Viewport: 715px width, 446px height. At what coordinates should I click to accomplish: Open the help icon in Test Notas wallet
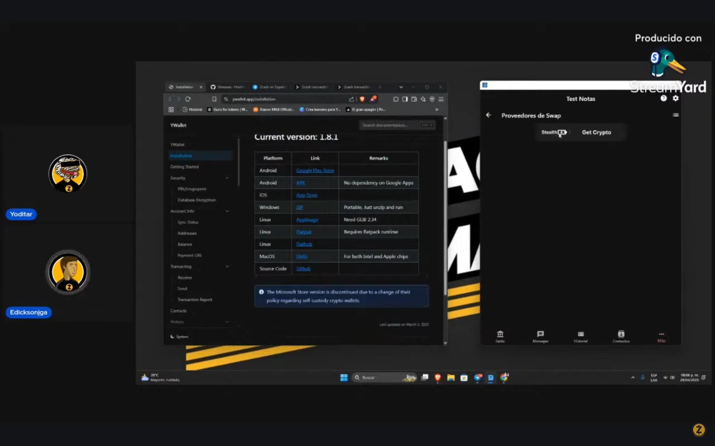pos(664,98)
